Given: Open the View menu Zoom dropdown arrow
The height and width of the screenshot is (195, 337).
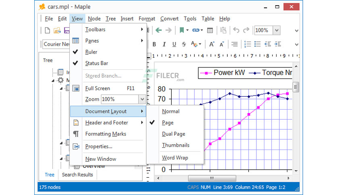Looking at the screenshot, I should 142,99.
